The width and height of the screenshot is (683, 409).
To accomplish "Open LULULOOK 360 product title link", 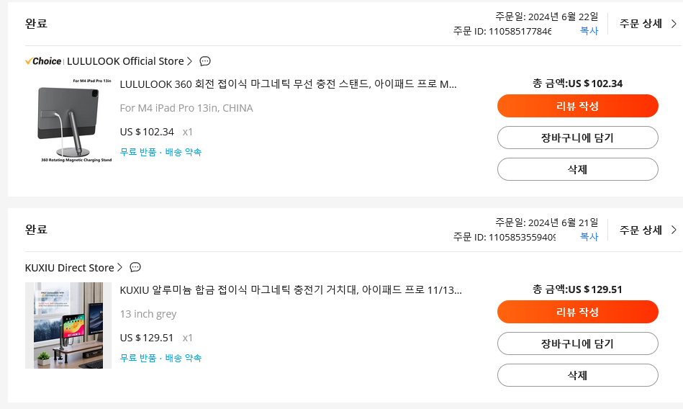I will pos(288,84).
